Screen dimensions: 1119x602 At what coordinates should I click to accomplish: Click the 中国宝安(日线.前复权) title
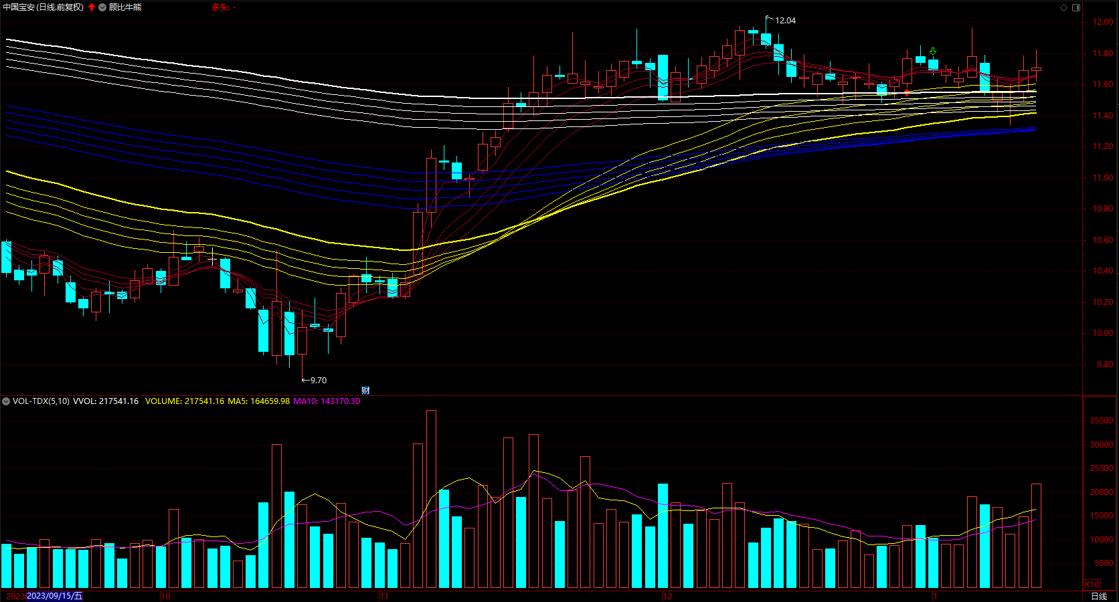pos(44,7)
